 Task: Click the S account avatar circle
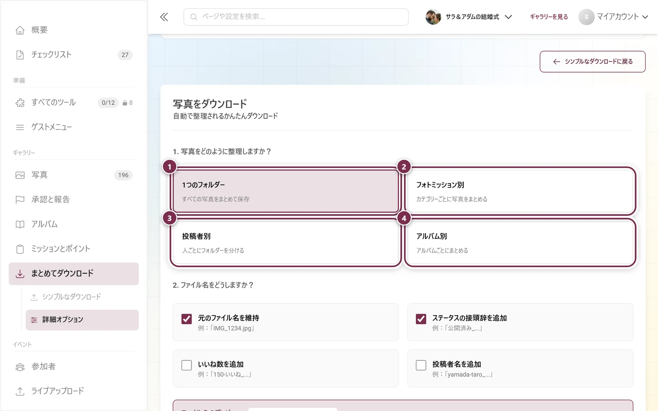point(586,17)
